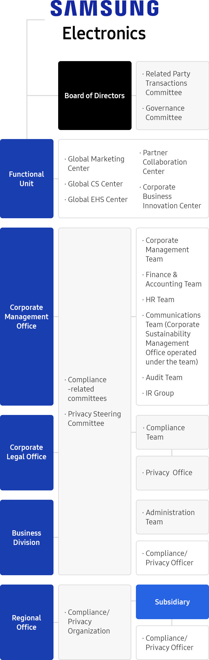
Task: Click the Privacy Office box
Action: click(x=172, y=473)
